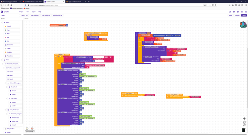
Task: Open a new browser tab with plus
Action: 89,1
